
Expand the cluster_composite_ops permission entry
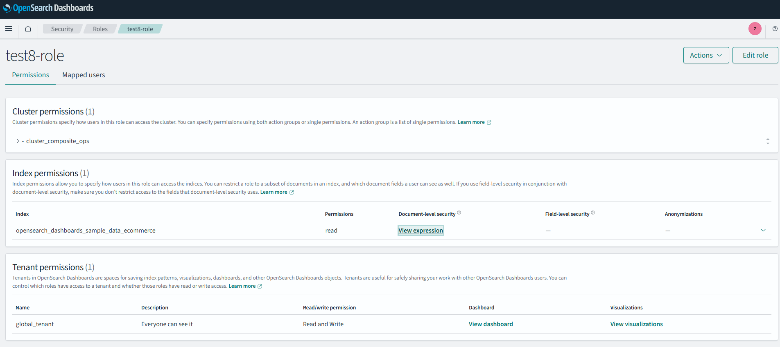coord(18,141)
